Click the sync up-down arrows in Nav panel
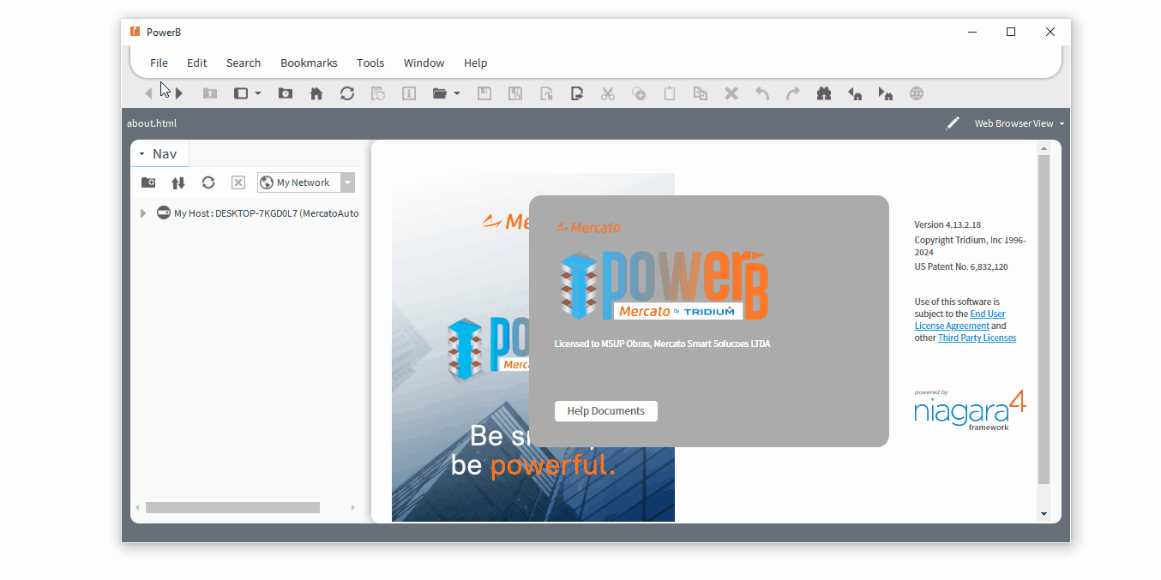The height and width of the screenshot is (580, 1161). pyautogui.click(x=178, y=182)
